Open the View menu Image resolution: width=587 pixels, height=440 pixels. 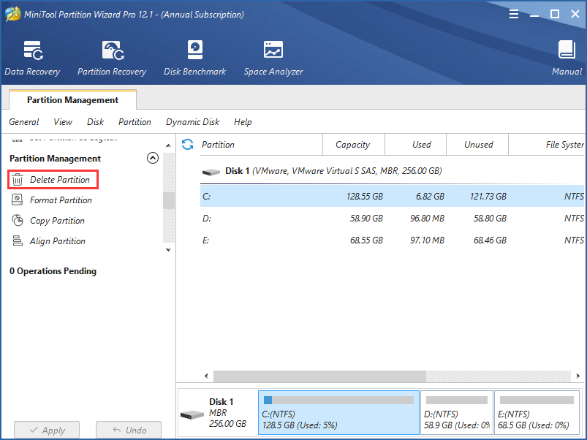63,122
